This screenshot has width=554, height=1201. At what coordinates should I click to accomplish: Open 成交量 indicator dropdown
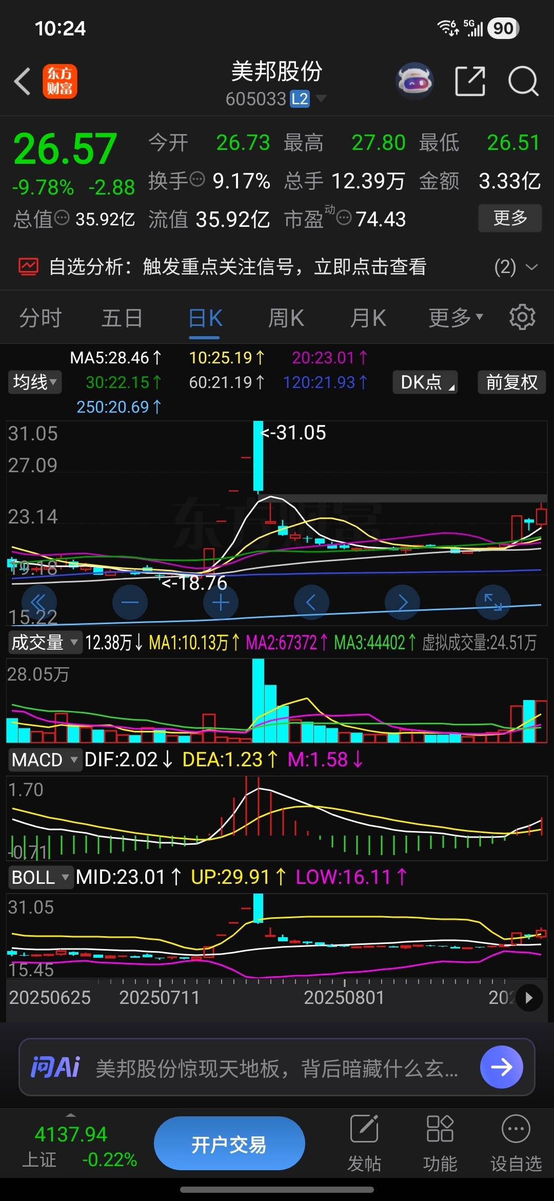point(45,642)
